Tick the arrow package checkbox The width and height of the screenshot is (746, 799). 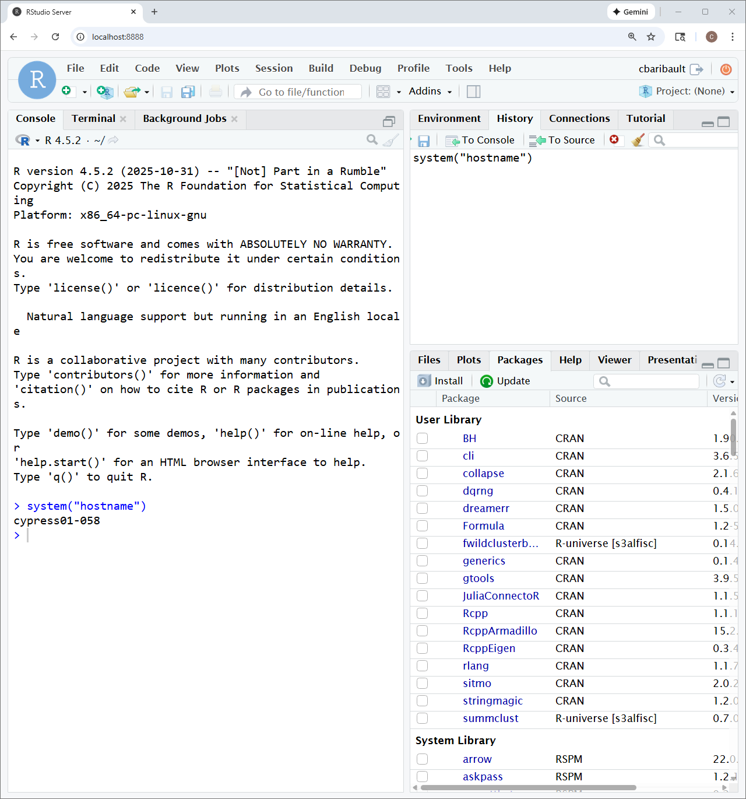[x=422, y=759]
